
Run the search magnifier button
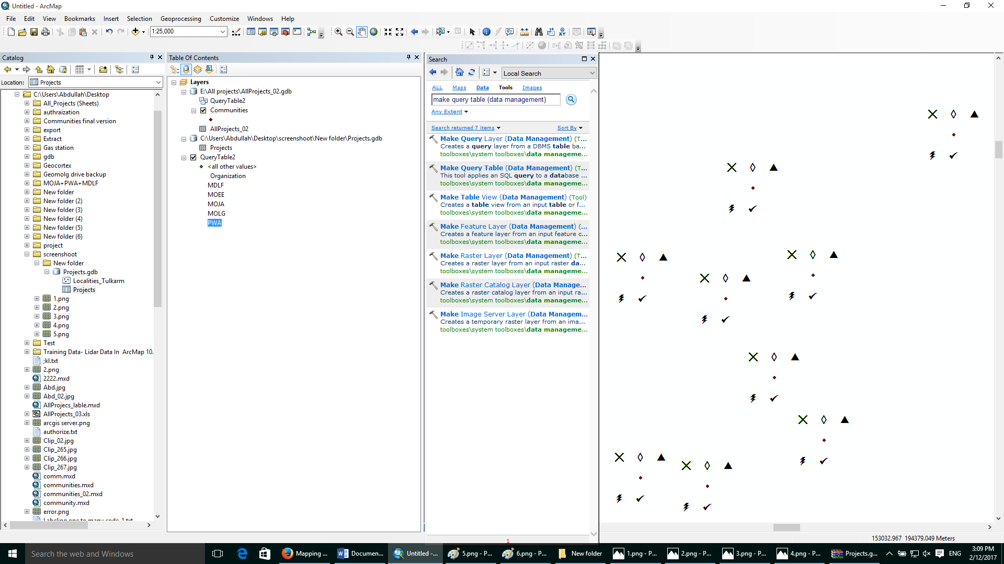[x=571, y=100]
